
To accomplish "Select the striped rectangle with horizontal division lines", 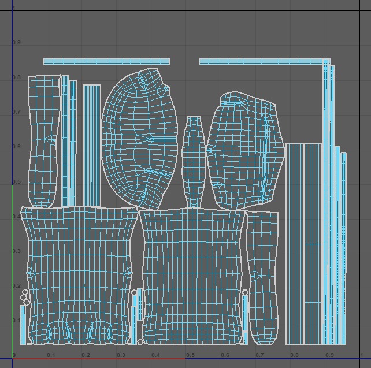I will click(x=313, y=244).
